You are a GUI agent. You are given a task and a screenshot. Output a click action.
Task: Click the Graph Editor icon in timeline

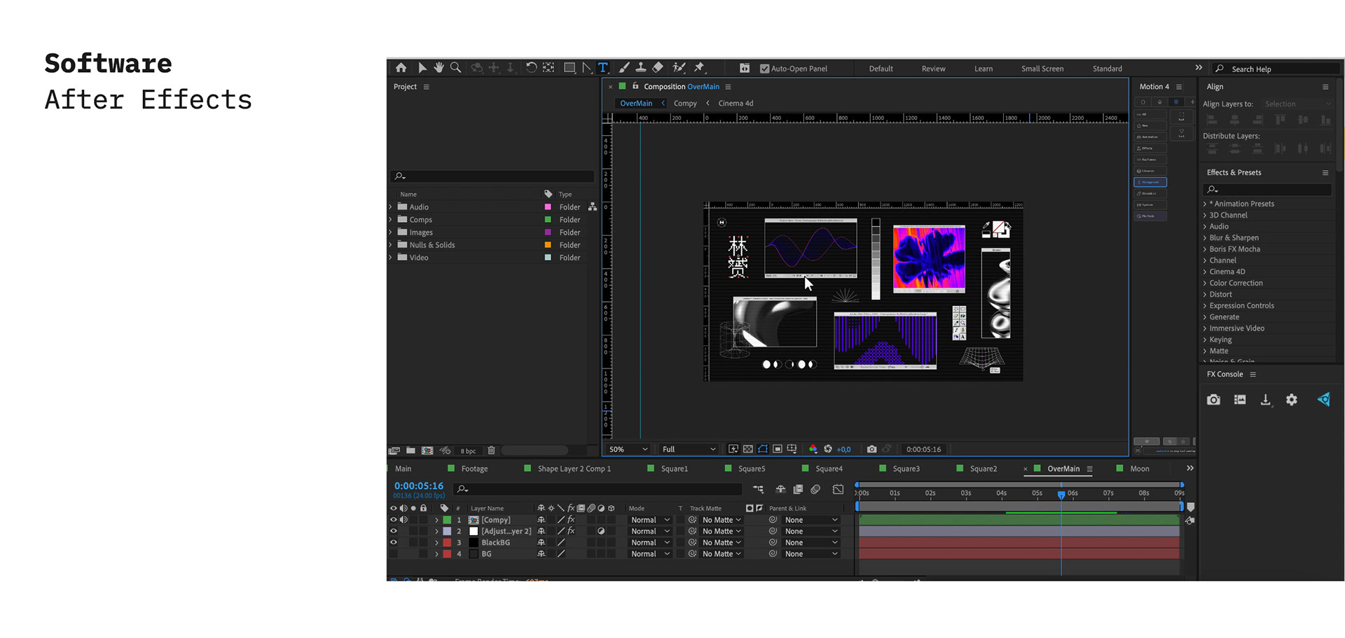pyautogui.click(x=838, y=489)
